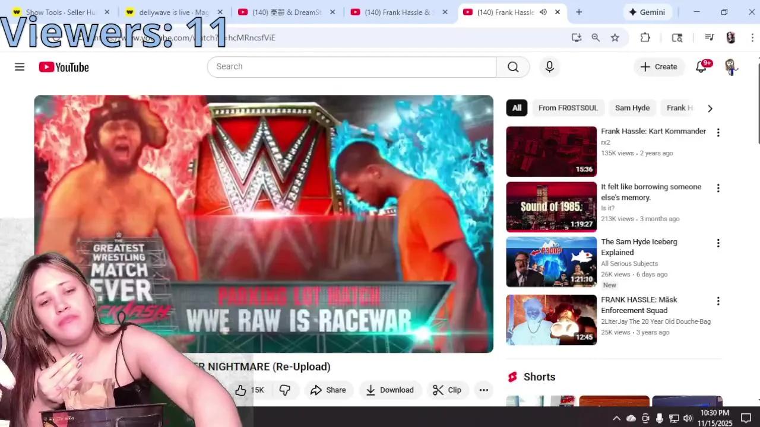Screen dimensions: 760x427
Task: Select the Sam Hyde filter chip
Action: click(x=632, y=108)
